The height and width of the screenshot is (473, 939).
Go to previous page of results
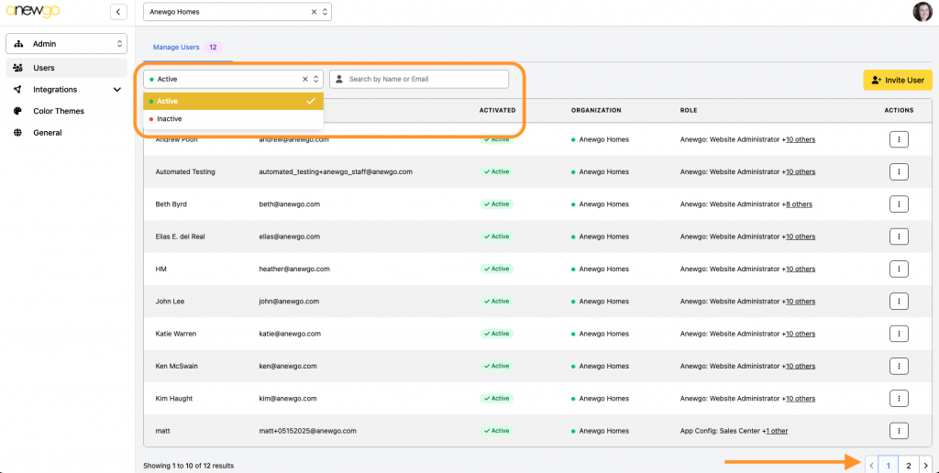(x=871, y=466)
